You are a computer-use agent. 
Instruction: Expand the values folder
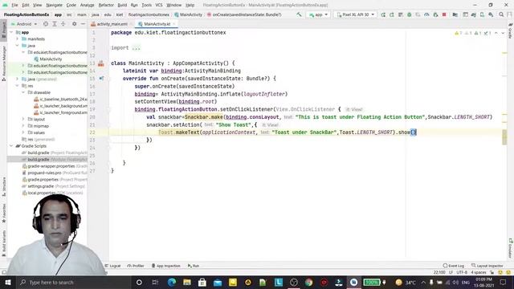point(23,132)
